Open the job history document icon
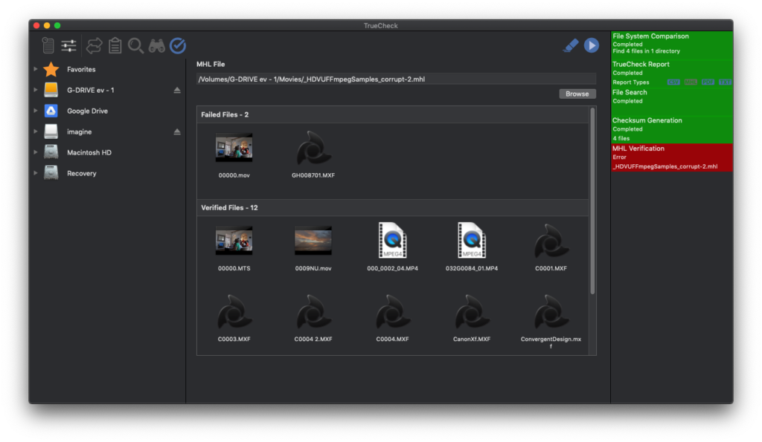Image resolution: width=762 pixels, height=442 pixels. 48,45
